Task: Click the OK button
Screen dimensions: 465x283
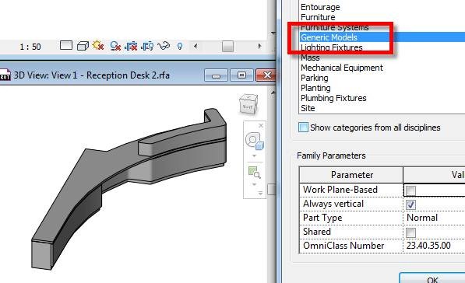Action: click(432, 278)
